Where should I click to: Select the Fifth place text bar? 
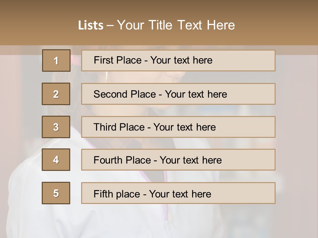tap(178, 193)
